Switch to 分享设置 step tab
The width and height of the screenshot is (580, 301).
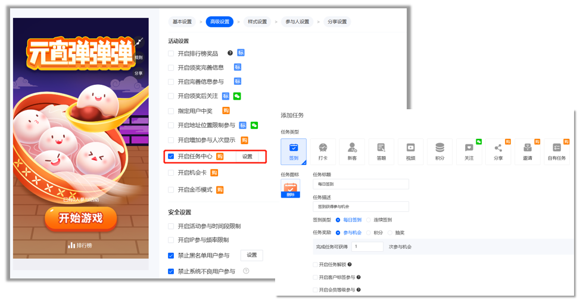(x=338, y=22)
